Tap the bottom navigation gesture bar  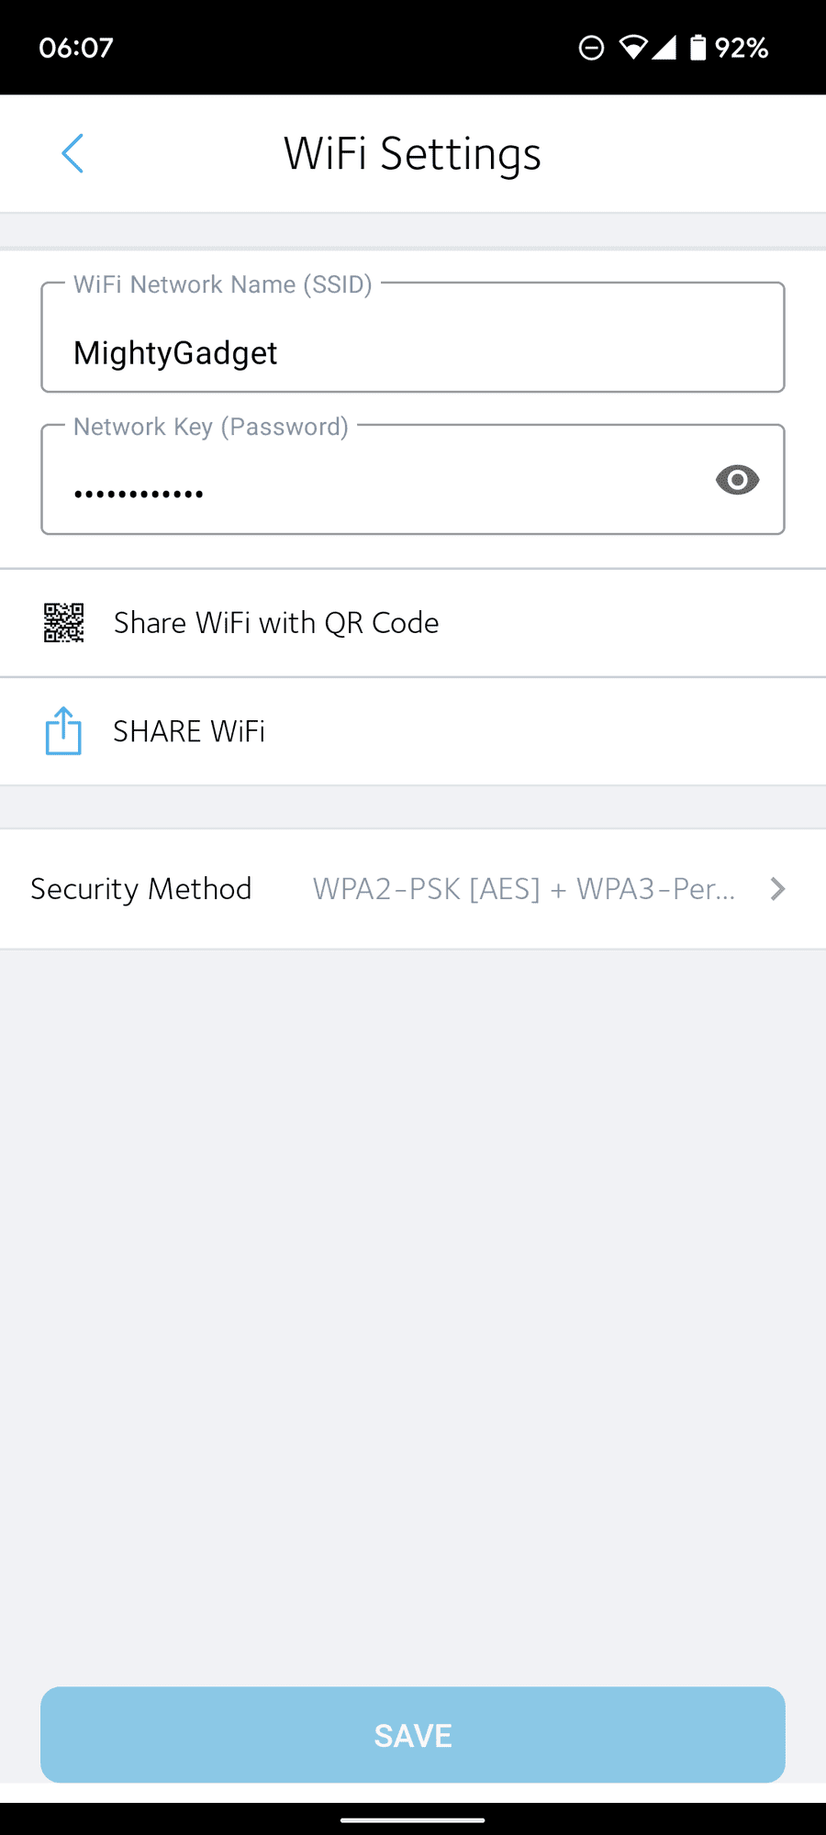413,1819
